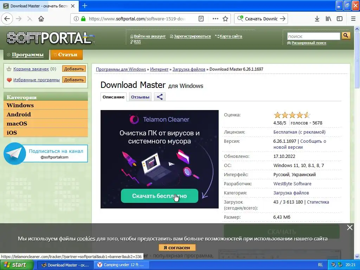Image resolution: width=360 pixels, height=270 pixels.
Task: Open the Library icon in toolbar
Action: click(x=328, y=19)
